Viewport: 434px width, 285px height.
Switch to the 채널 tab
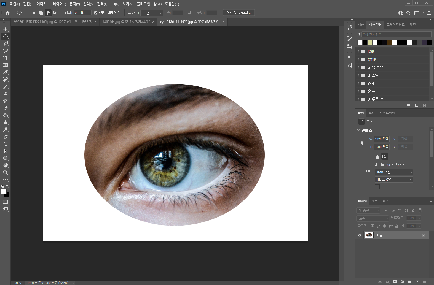tap(374, 201)
